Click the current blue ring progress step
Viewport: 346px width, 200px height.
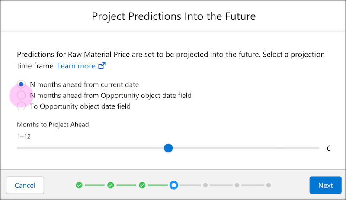(174, 185)
